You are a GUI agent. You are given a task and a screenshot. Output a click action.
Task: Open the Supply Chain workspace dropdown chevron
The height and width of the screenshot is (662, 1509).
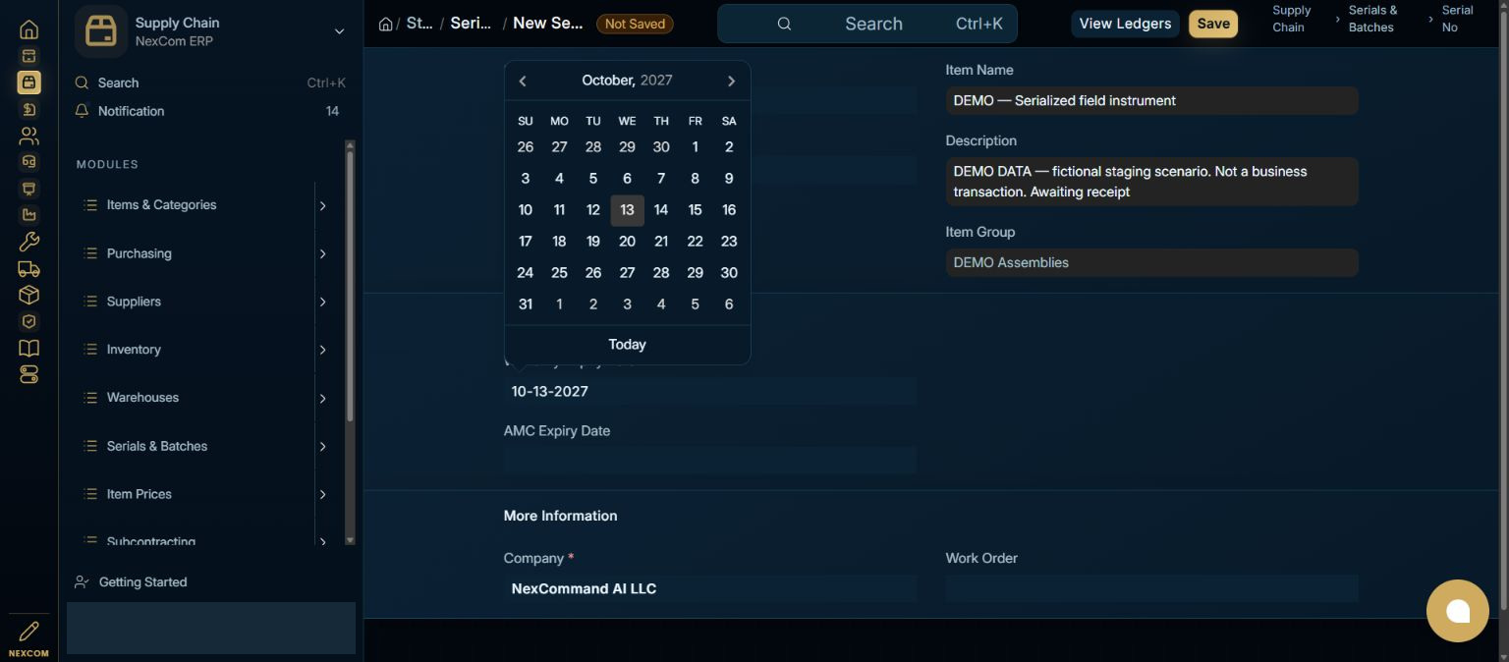pyautogui.click(x=339, y=31)
